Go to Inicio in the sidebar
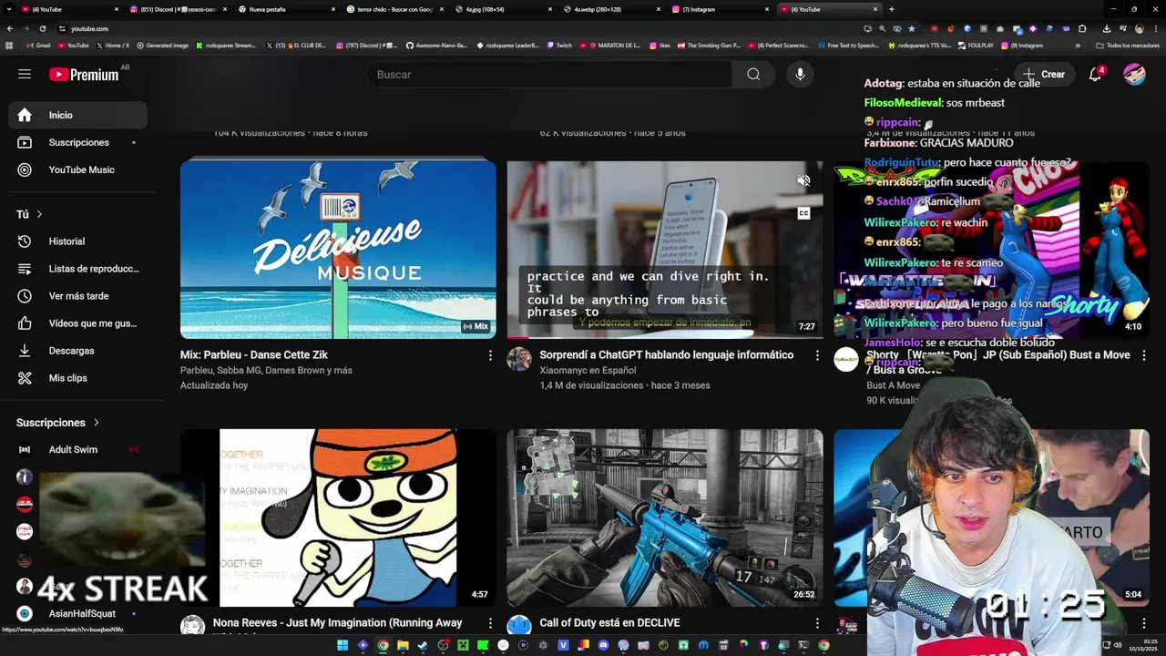This screenshot has width=1166, height=656. pyautogui.click(x=78, y=115)
